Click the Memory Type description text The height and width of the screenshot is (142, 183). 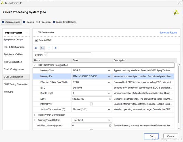point(143,70)
